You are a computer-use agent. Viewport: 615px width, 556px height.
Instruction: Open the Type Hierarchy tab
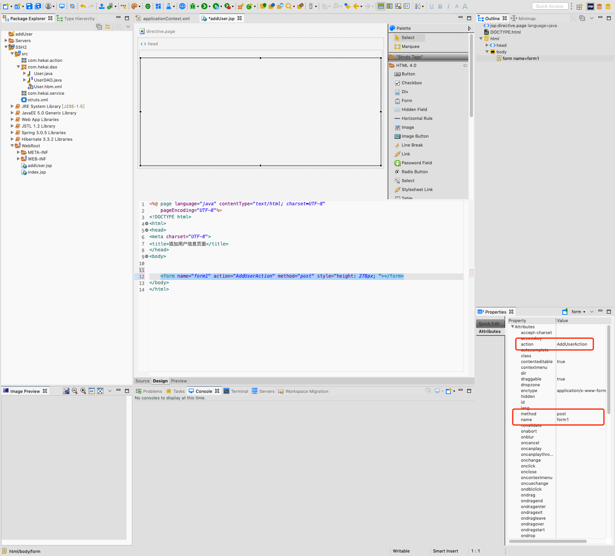76,19
